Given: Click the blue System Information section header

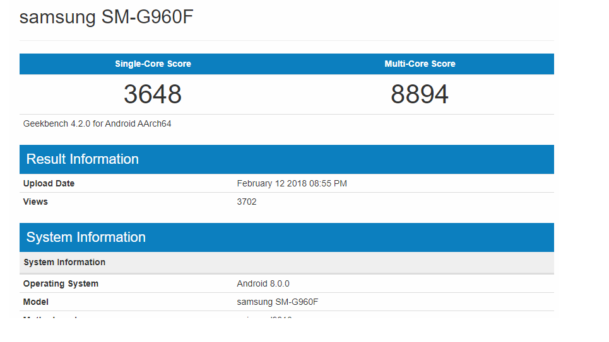Looking at the screenshot, I should 86,237.
